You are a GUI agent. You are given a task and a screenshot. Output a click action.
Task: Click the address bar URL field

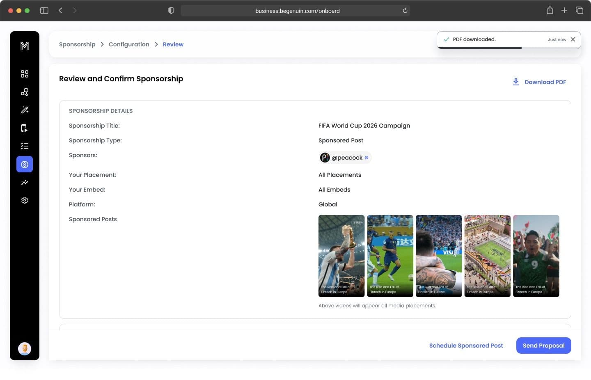point(295,11)
